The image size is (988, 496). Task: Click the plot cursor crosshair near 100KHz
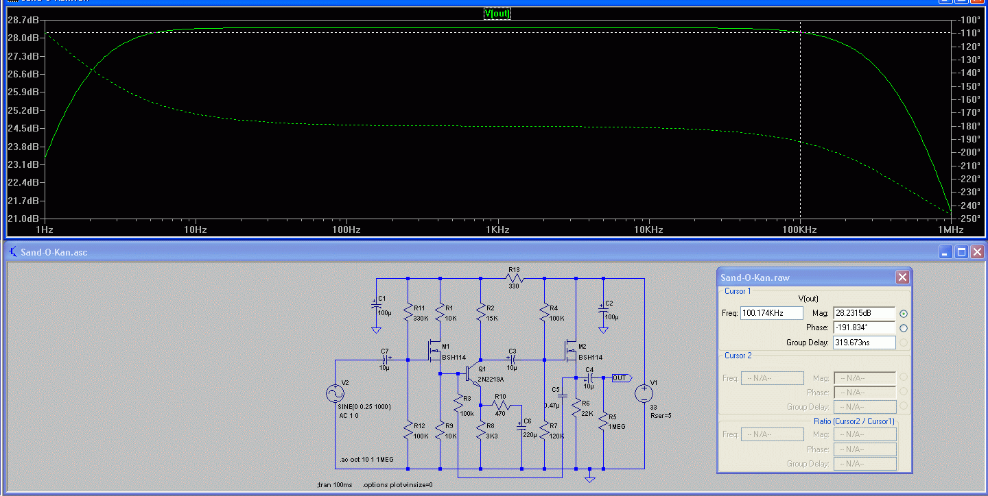pos(800,32)
